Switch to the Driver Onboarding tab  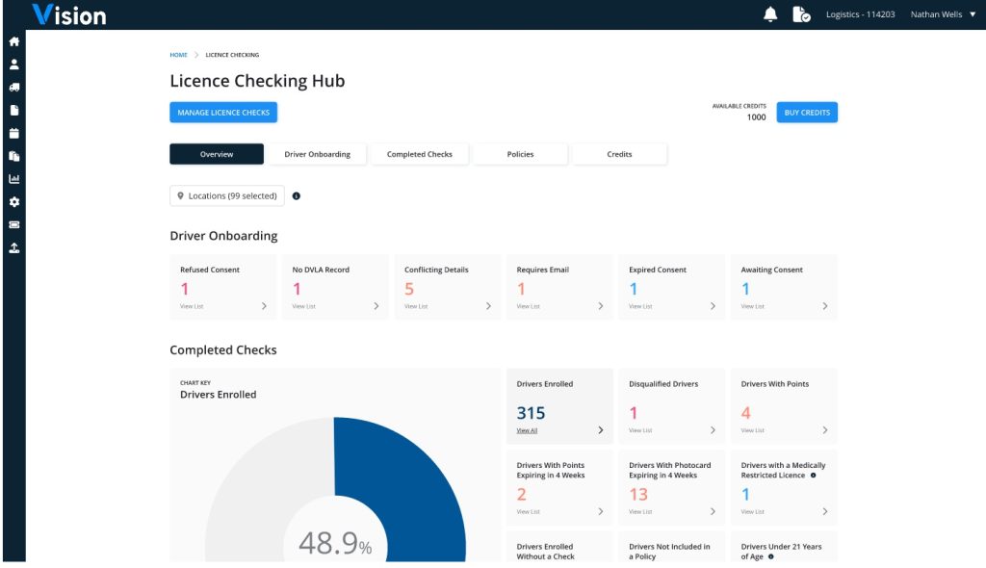317,154
